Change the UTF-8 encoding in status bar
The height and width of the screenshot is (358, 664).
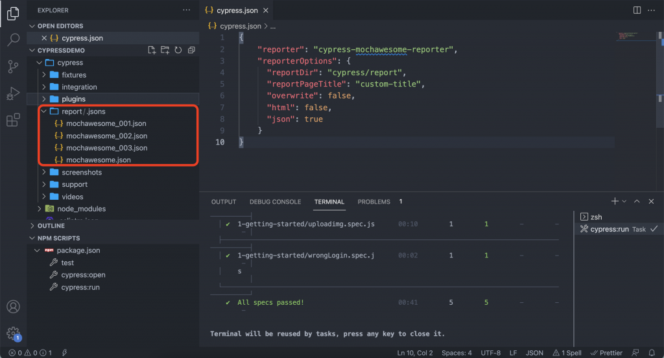coord(490,353)
